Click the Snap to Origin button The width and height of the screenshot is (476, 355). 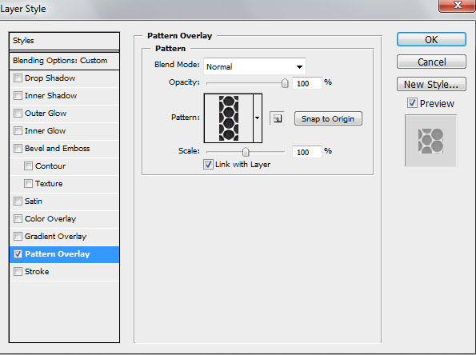[328, 118]
